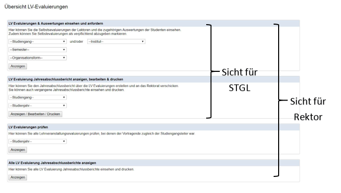The height and width of the screenshot is (193, 341).
Task: Expand the Studienjahr dropdown in the Jahresabschlussbericht section
Action: 38,106
